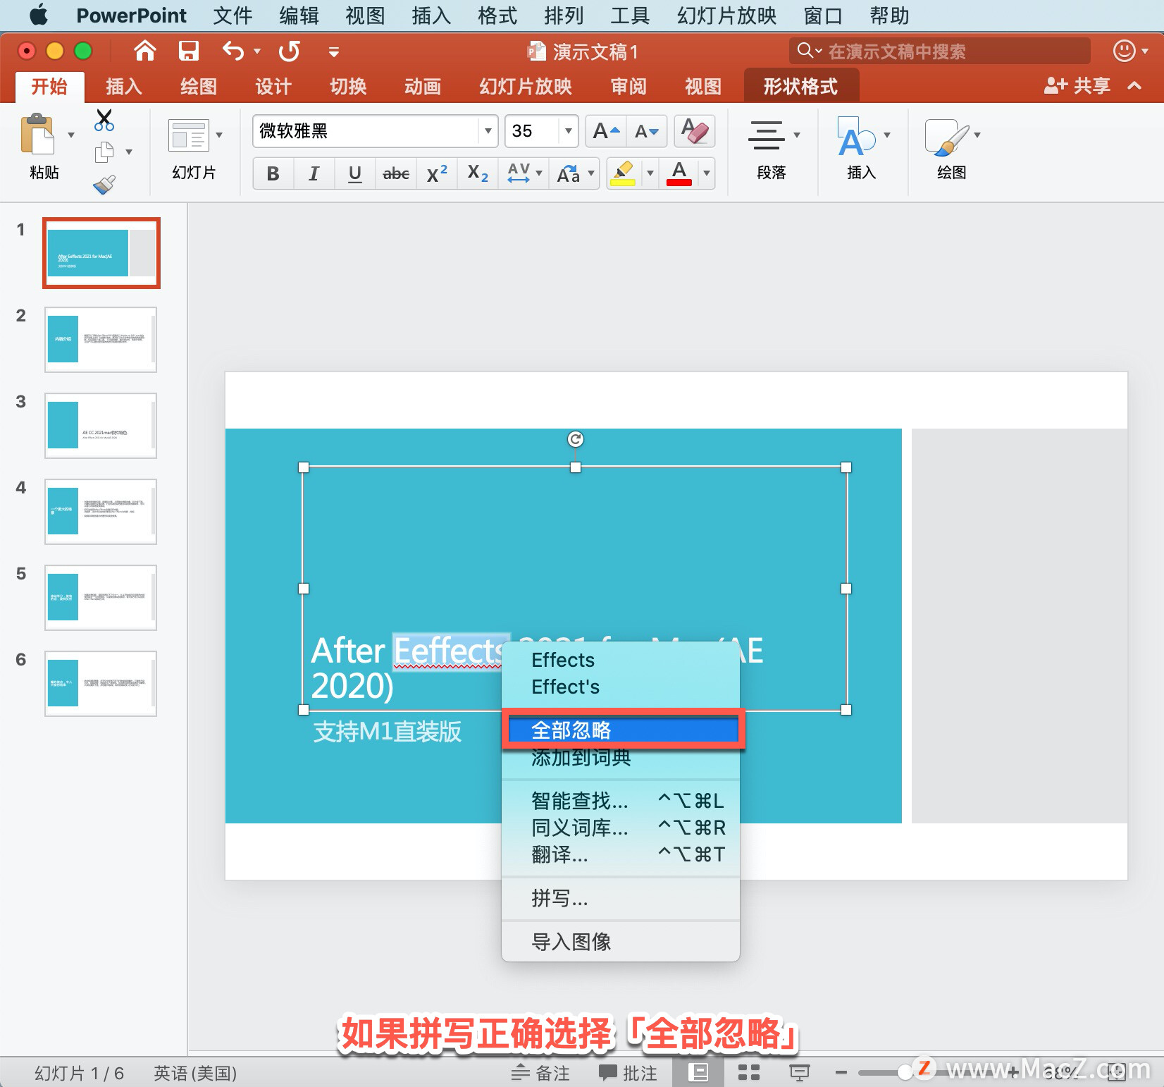Viewport: 1164px width, 1087px height.
Task: Expand the font size dropdown
Action: [568, 131]
